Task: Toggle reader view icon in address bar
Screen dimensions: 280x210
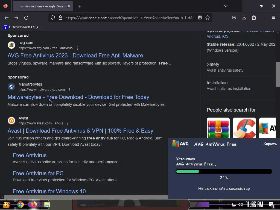Action: (200, 17)
